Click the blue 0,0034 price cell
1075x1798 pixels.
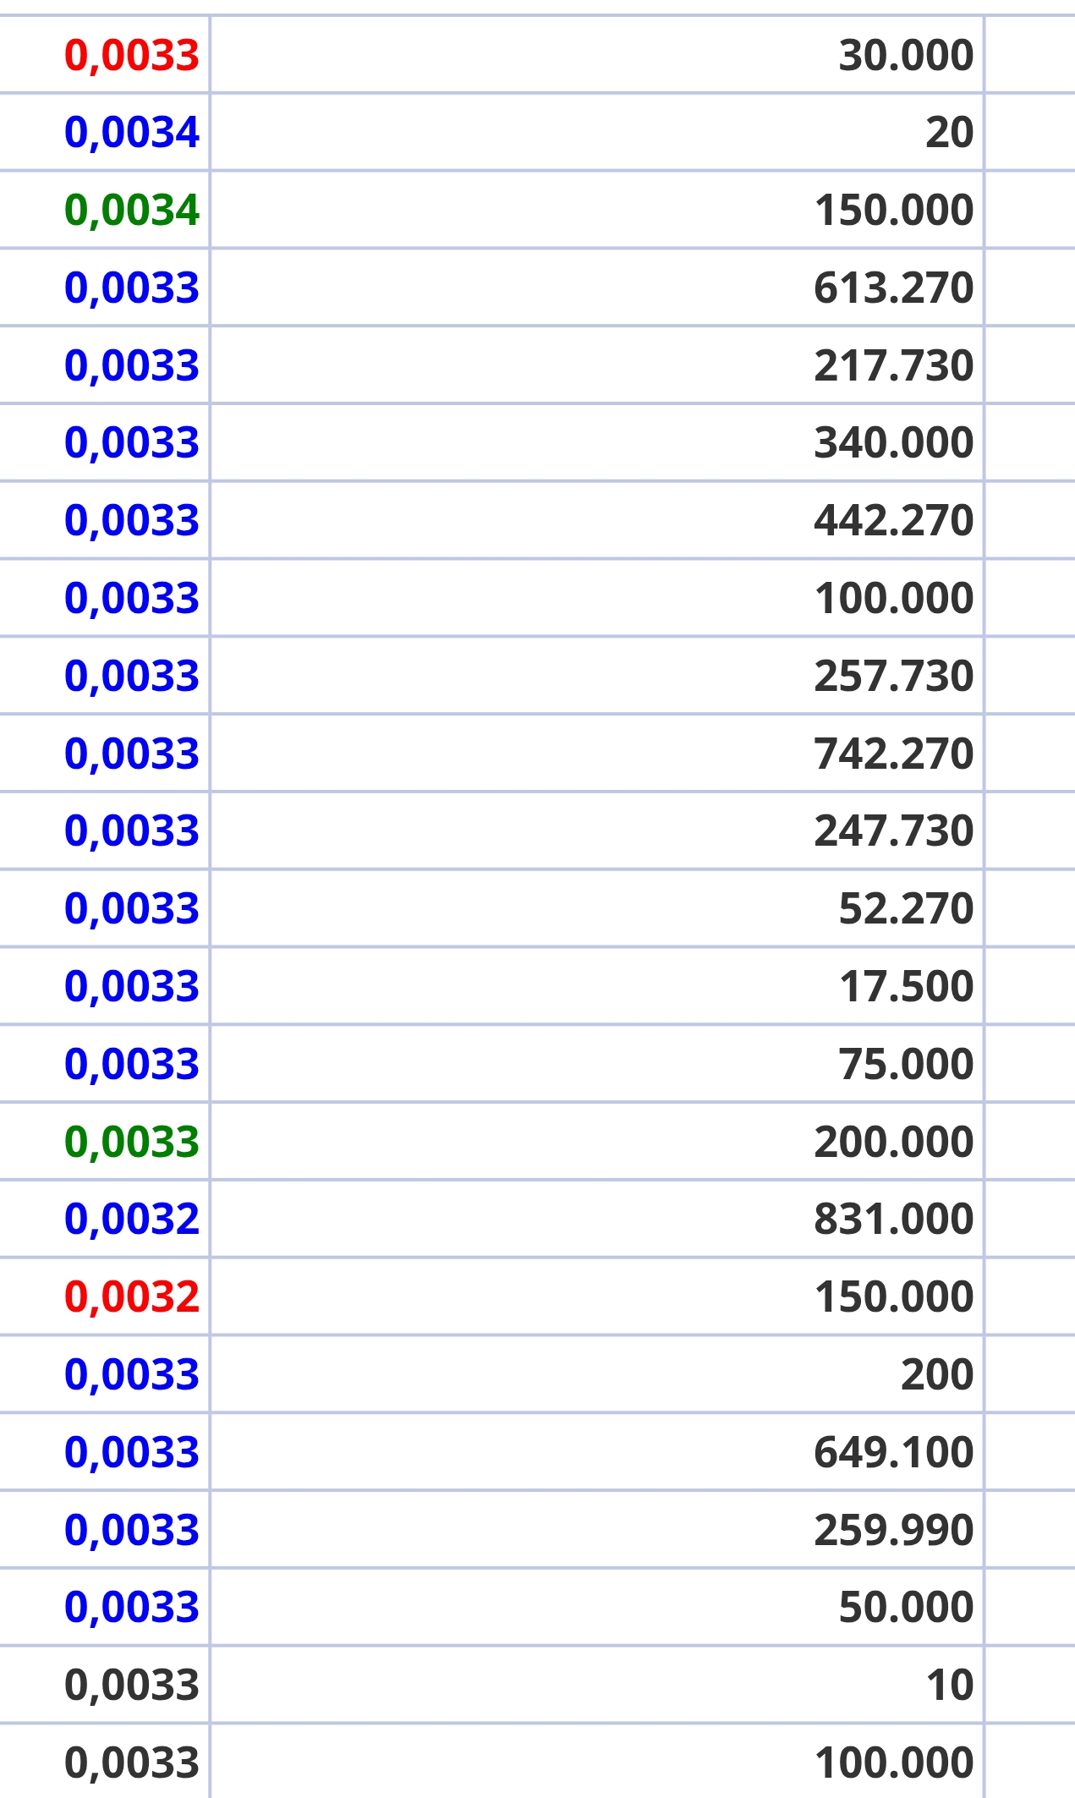coord(104,132)
